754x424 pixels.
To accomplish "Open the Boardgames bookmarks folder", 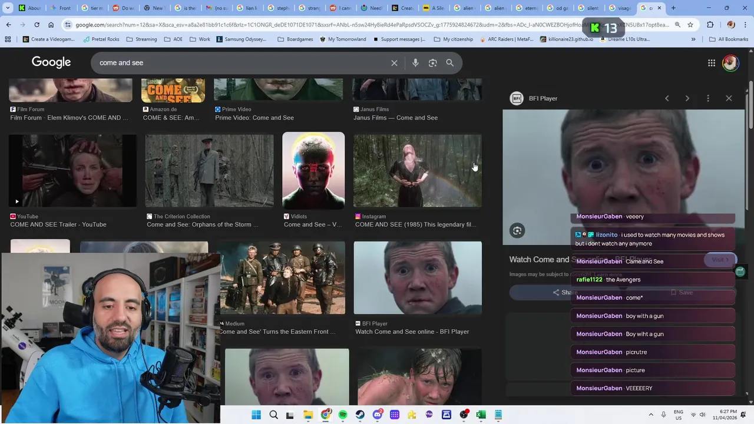I will (295, 39).
